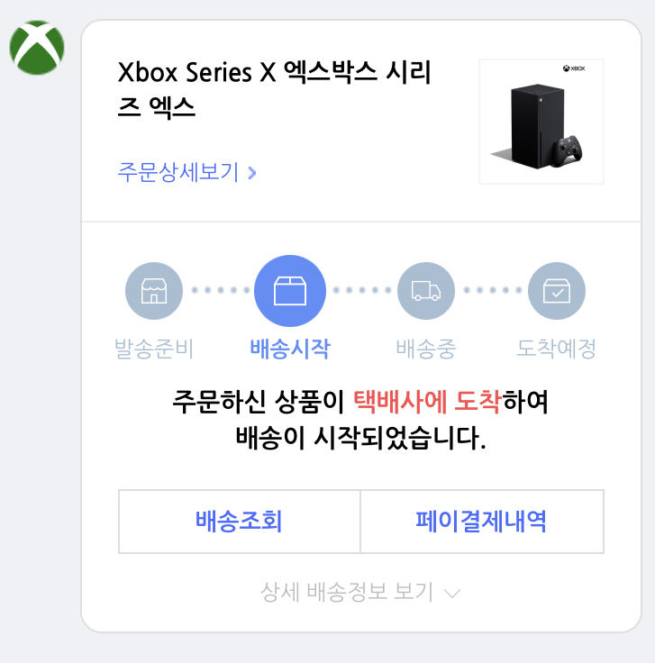Viewport: 655px width, 663px height.
Task: Click the red 택배사에 도착 status text
Action: (x=428, y=402)
